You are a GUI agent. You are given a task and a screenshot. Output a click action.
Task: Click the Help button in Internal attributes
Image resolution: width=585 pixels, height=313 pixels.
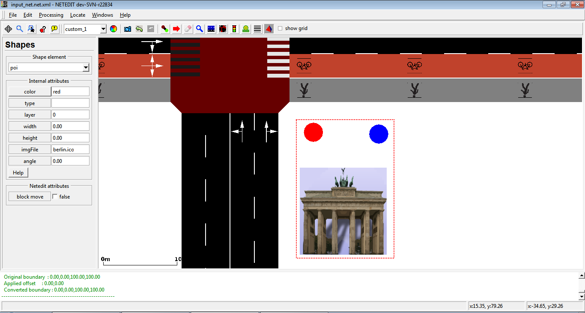click(18, 172)
